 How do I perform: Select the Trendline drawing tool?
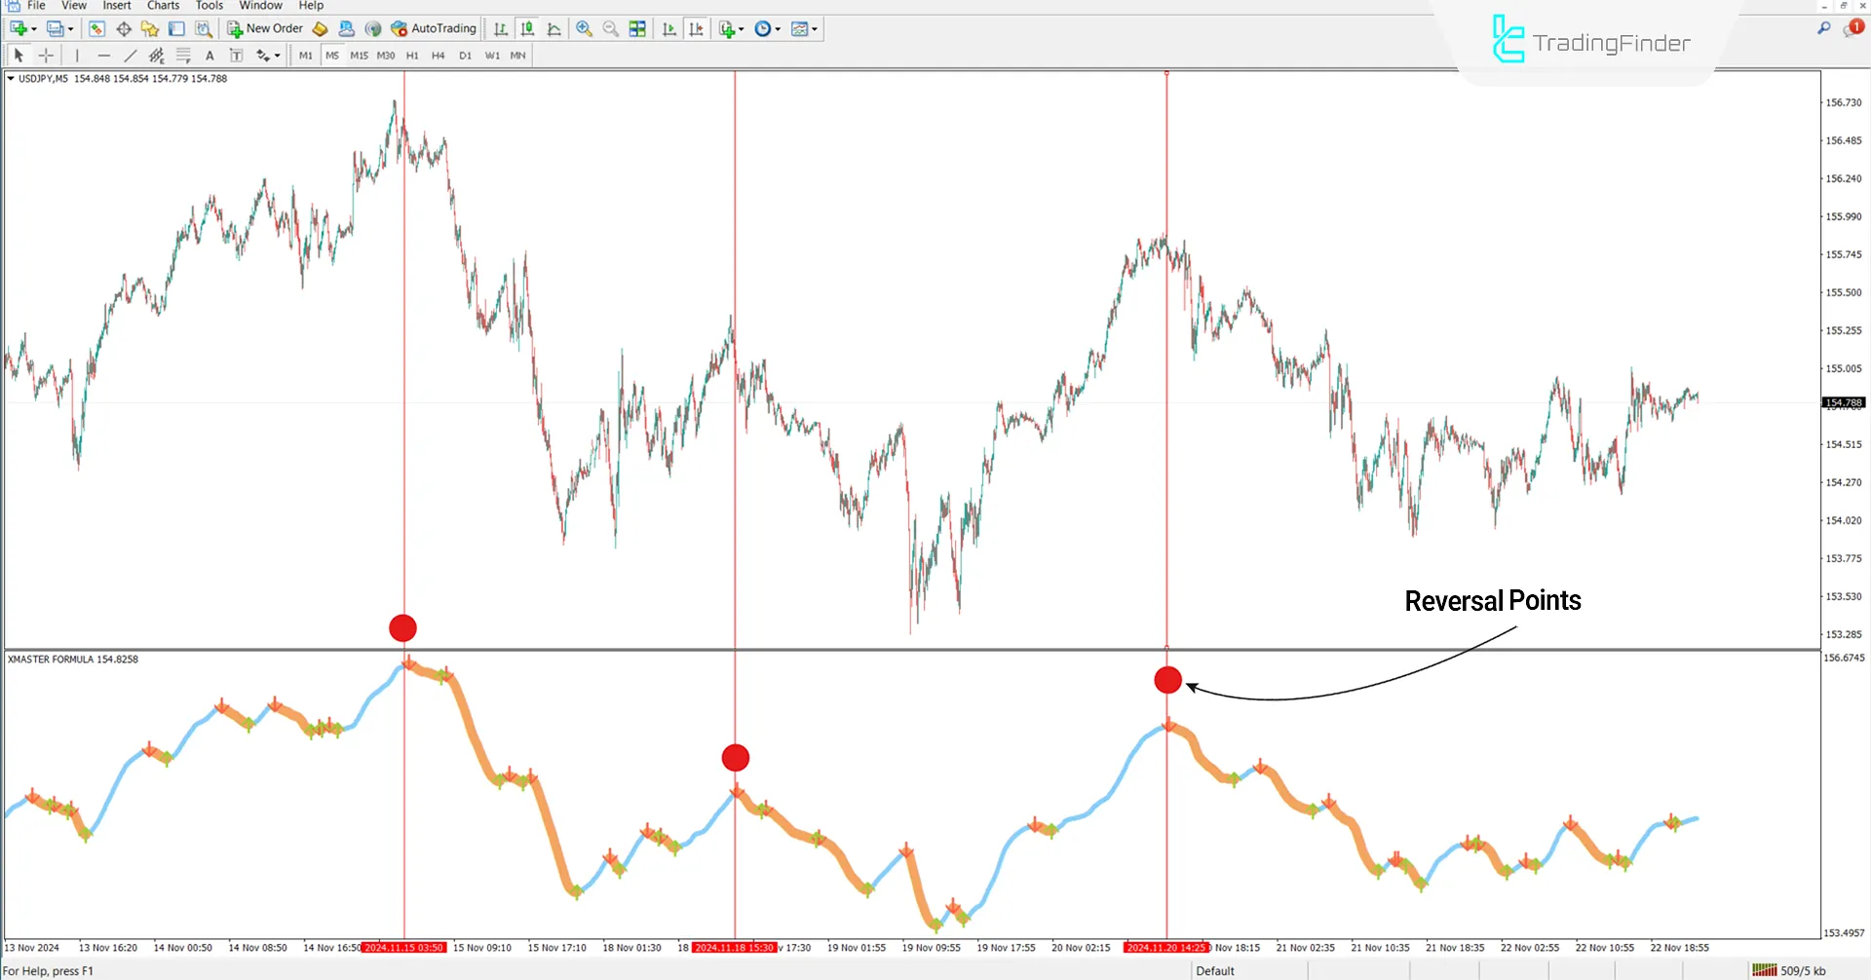point(130,56)
